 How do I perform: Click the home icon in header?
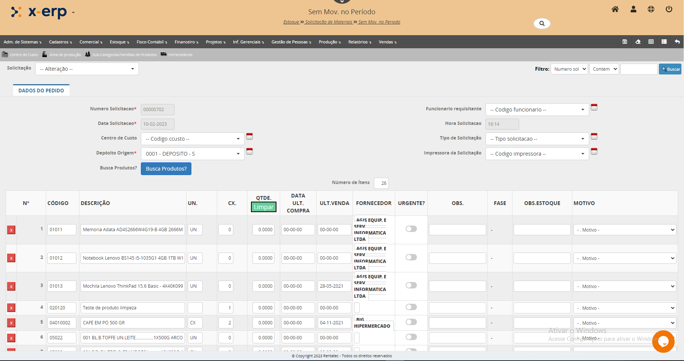point(615,9)
